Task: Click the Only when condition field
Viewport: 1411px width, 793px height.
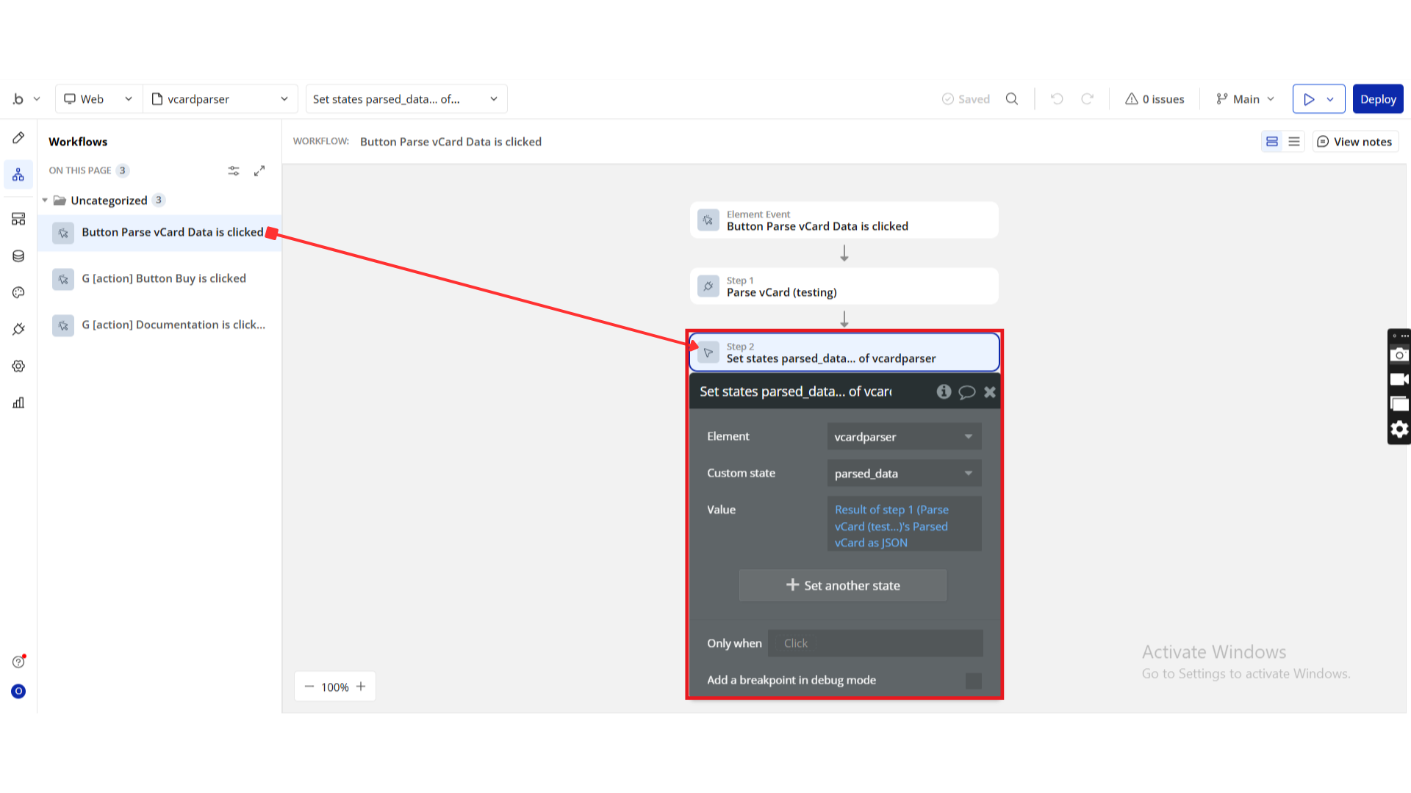Action: (875, 643)
